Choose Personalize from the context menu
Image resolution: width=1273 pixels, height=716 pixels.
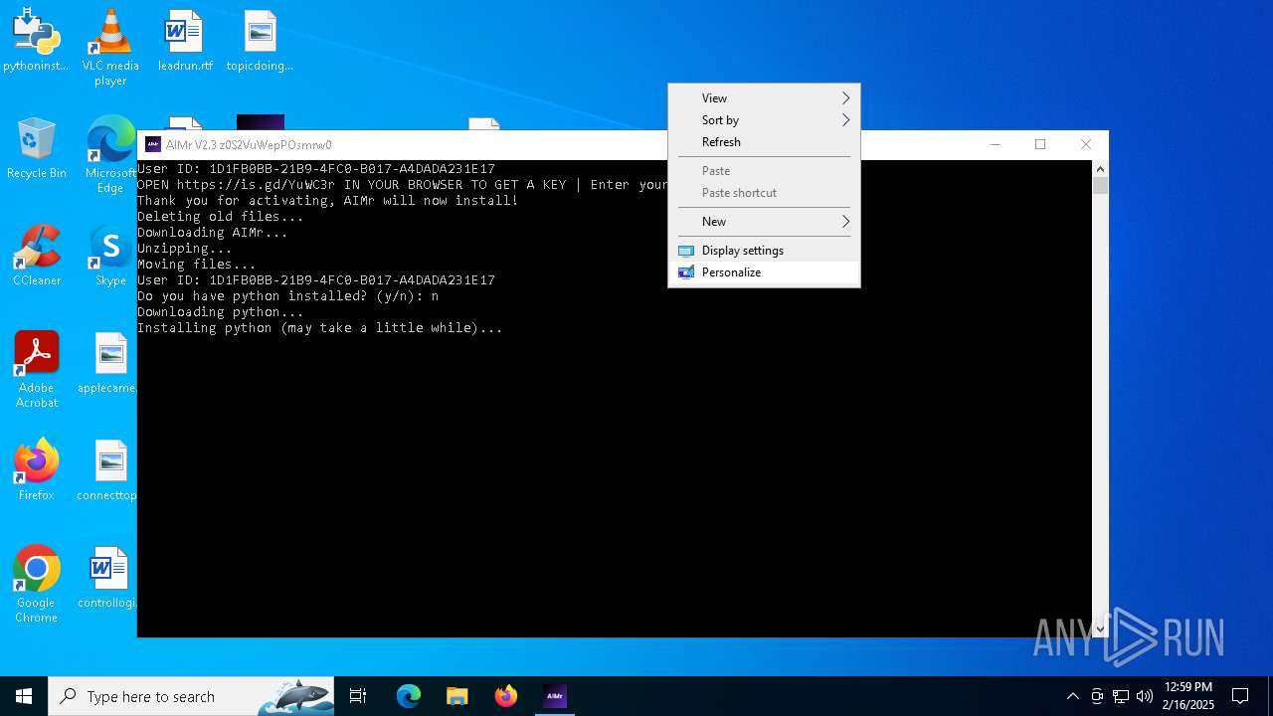click(x=764, y=271)
